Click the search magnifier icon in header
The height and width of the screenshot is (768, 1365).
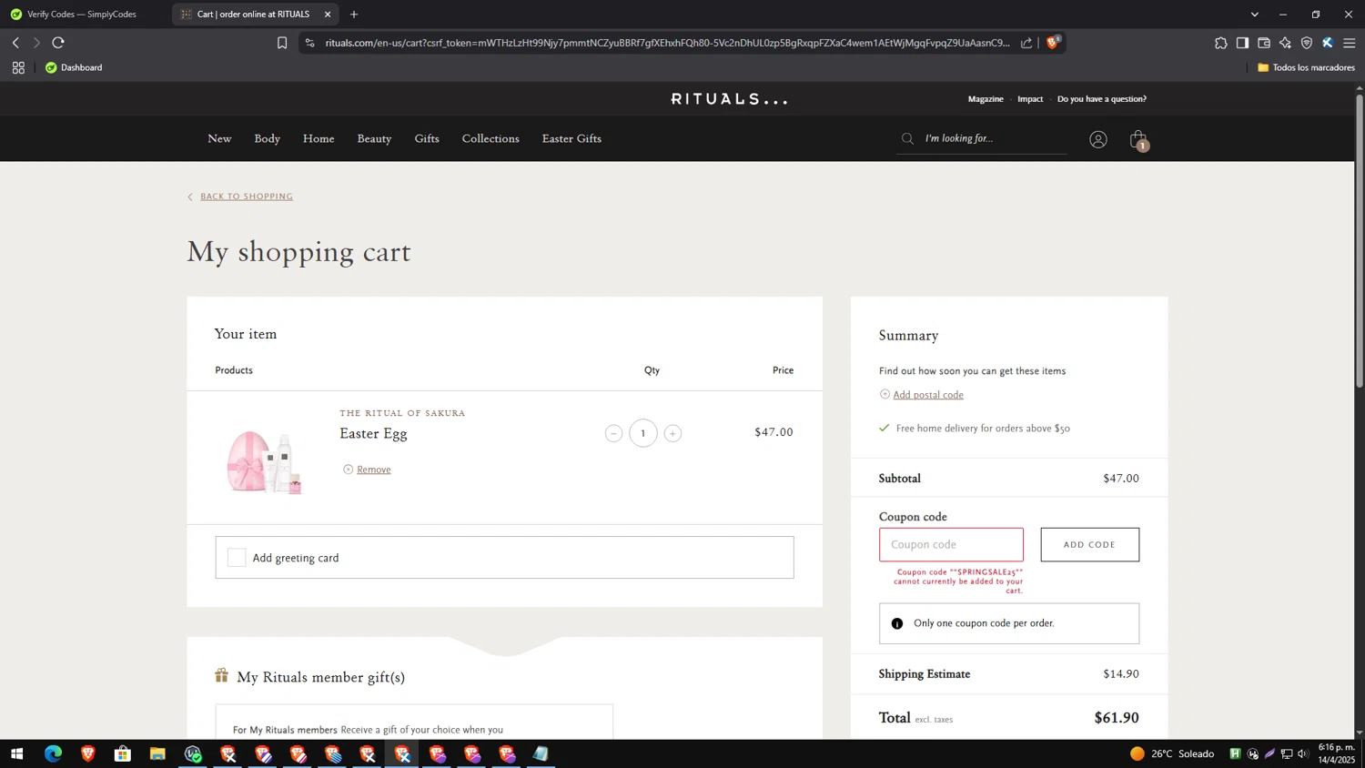pos(907,138)
